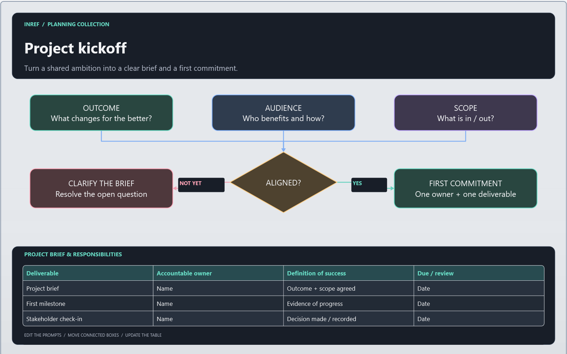Click the INREF breadcrumb text
Screen dimensions: 567x354
[x=32, y=24]
